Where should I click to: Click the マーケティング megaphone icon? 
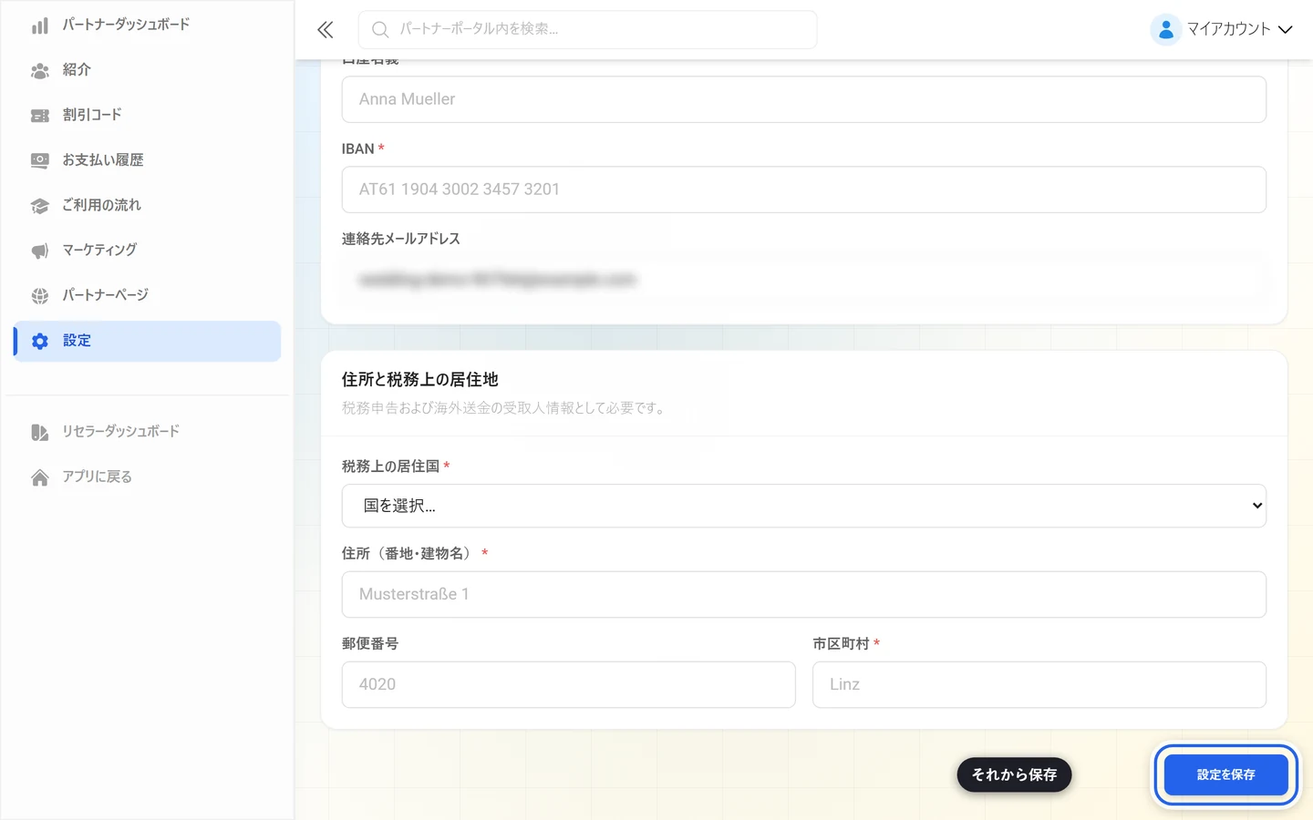point(40,251)
